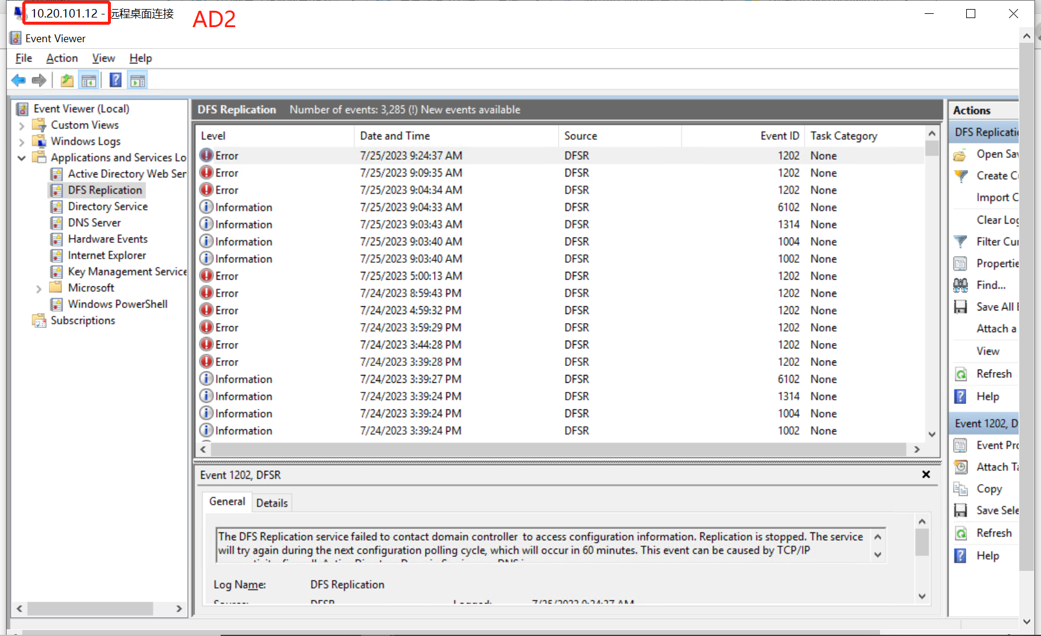This screenshot has height=636, width=1041.
Task: Click the console tree scrollbar right arrow
Action: pos(179,609)
